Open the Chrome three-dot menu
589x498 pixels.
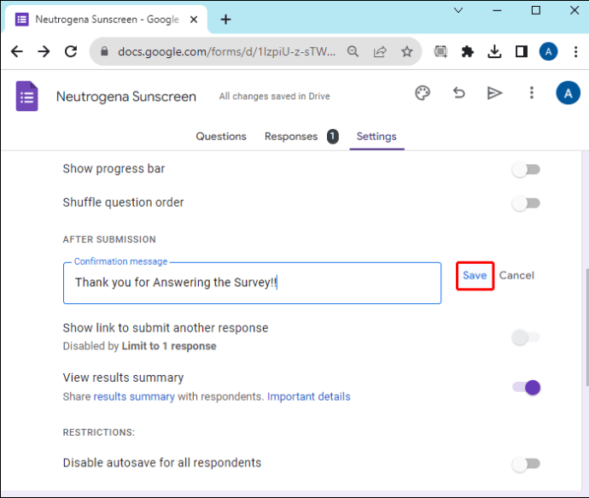tap(575, 51)
